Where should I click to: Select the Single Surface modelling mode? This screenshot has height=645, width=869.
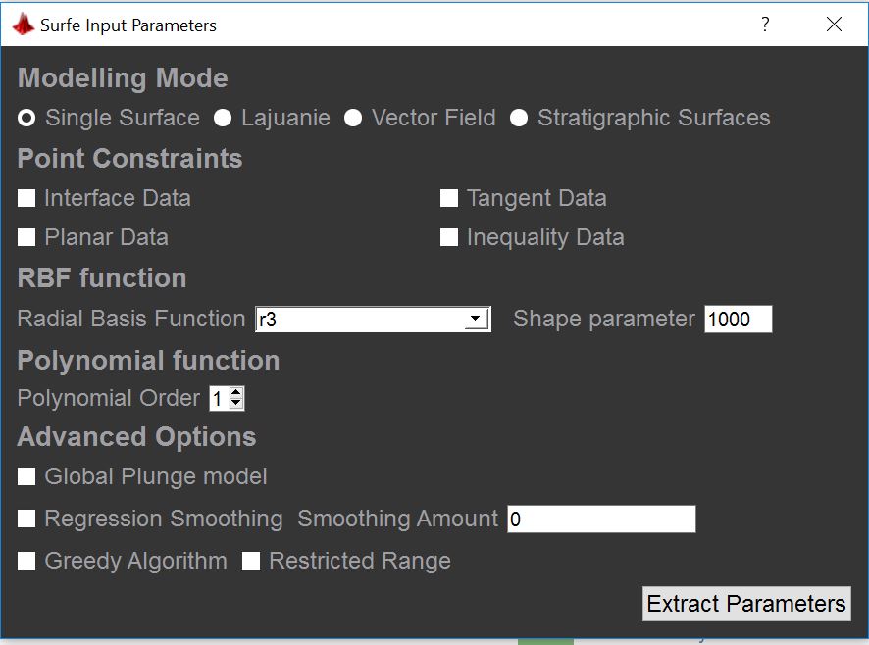(27, 118)
